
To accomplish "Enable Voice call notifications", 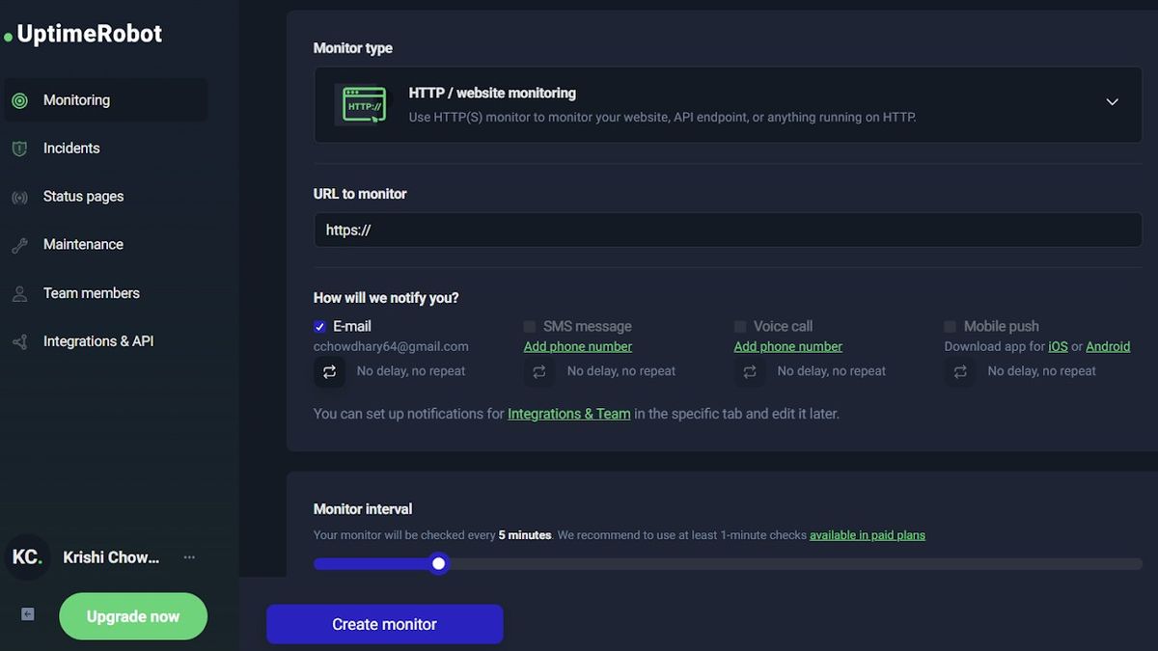I will [x=739, y=326].
